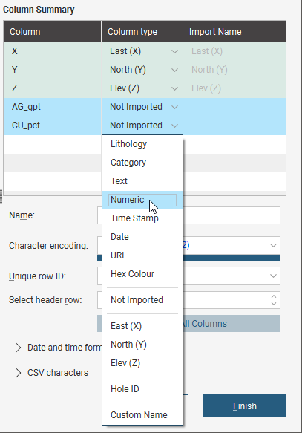Viewport: 302px width, 433px height.
Task: Open the Unique row ID dropdown
Action: pos(273,276)
